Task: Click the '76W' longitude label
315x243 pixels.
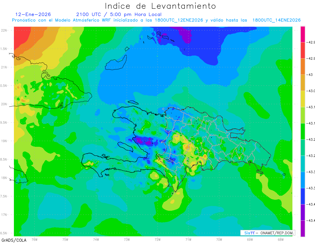Action: pyautogui.click(x=34, y=239)
